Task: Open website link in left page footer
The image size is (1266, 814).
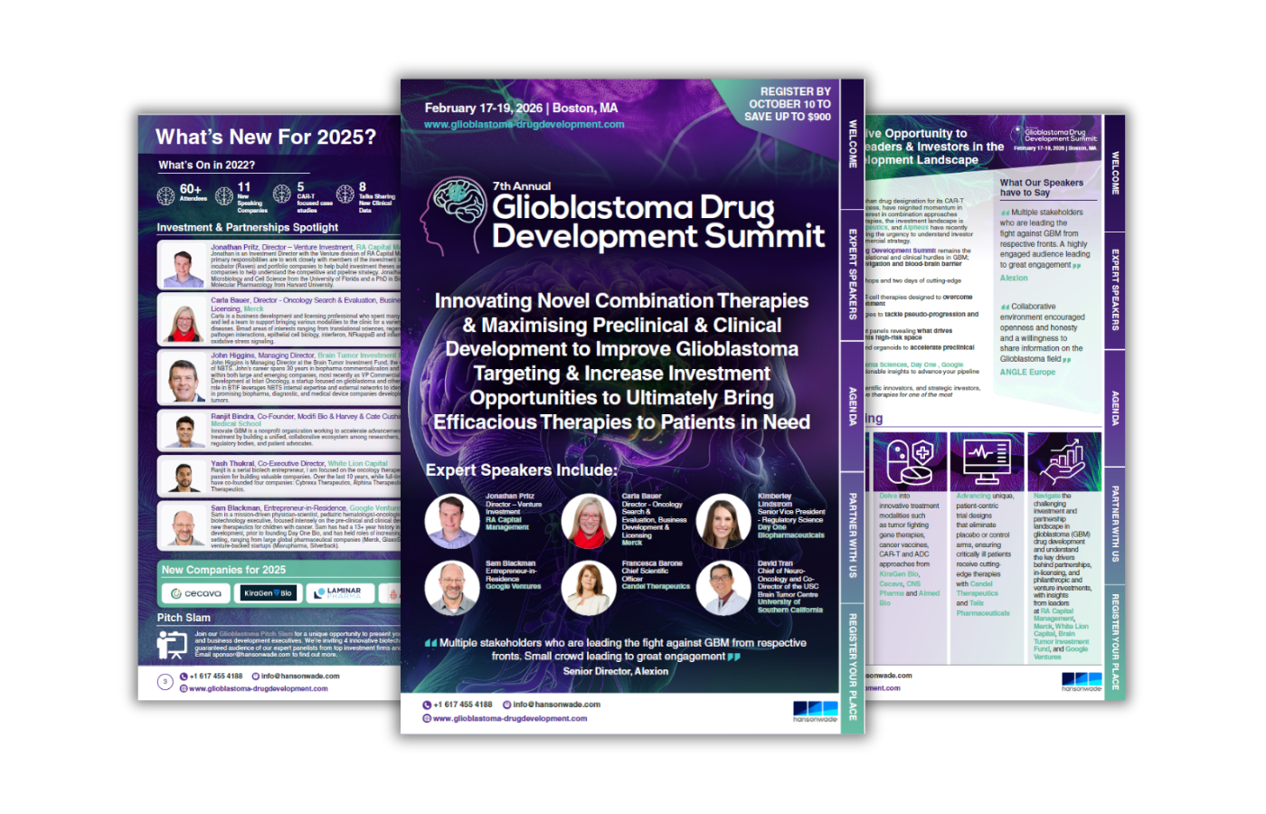Action: click(x=259, y=689)
